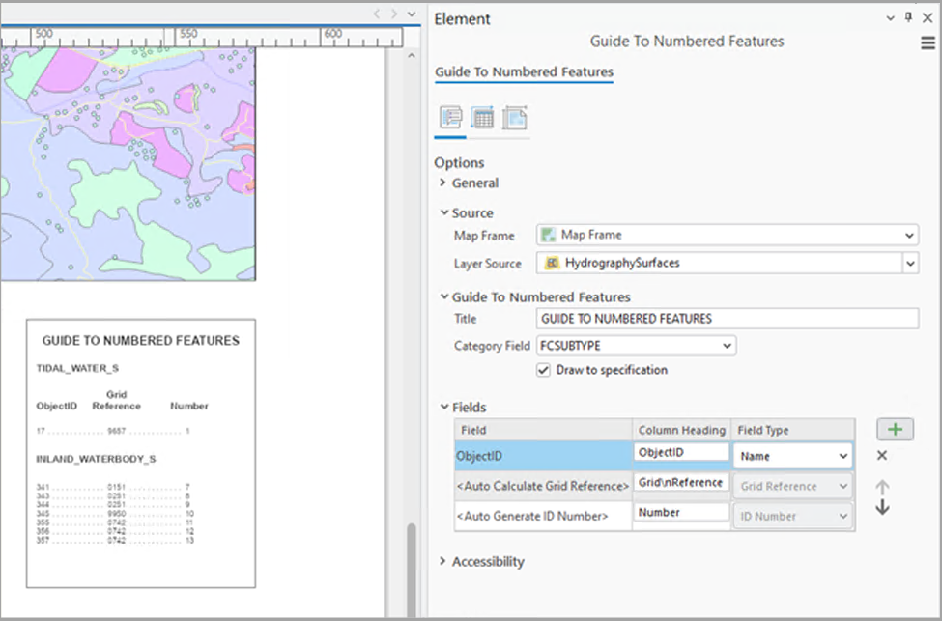The image size is (942, 621).
Task: Click TIDAL_WATER_S heading in guide
Action: pos(77,368)
